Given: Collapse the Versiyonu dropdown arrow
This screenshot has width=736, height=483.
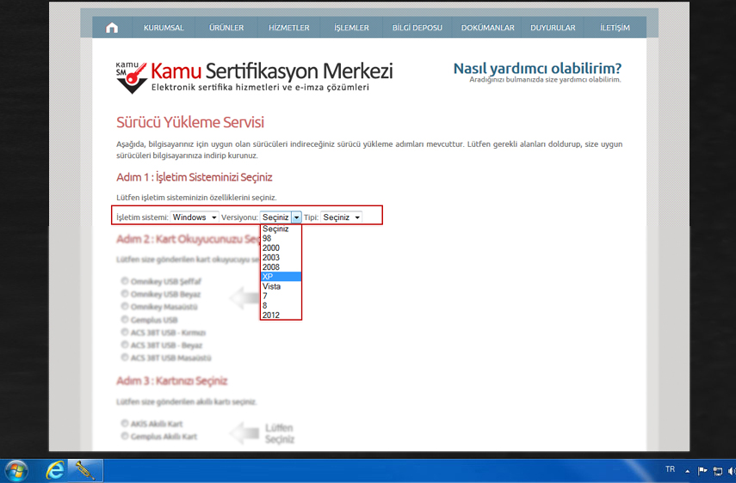Looking at the screenshot, I should pos(296,217).
